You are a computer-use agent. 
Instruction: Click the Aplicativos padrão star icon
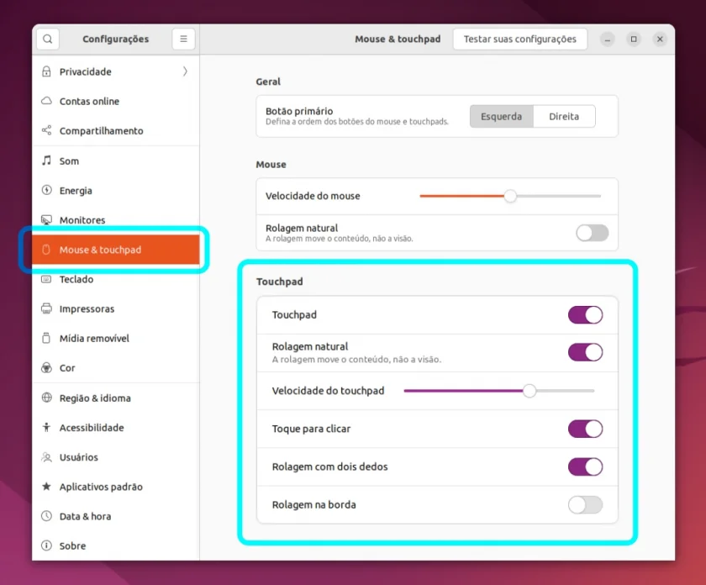pyautogui.click(x=46, y=487)
